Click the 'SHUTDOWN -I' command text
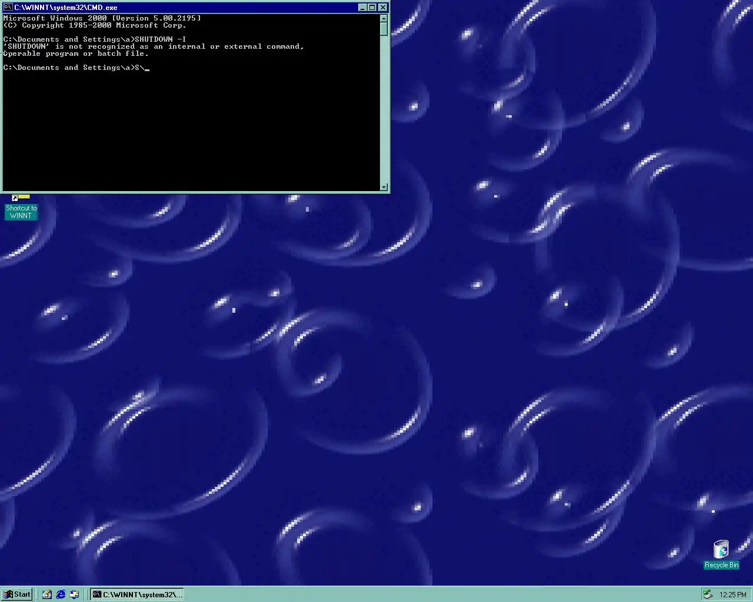 click(x=160, y=39)
